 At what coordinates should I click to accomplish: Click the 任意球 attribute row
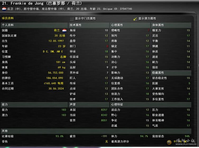coord(89,57)
